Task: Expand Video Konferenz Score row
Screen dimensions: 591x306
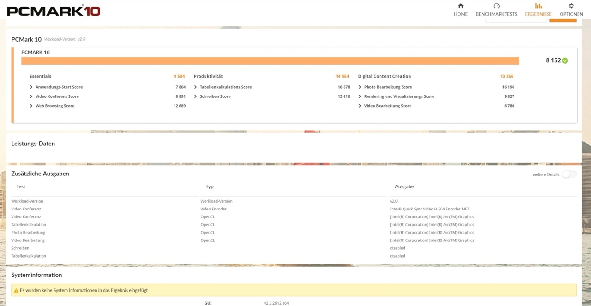Action: pos(31,96)
